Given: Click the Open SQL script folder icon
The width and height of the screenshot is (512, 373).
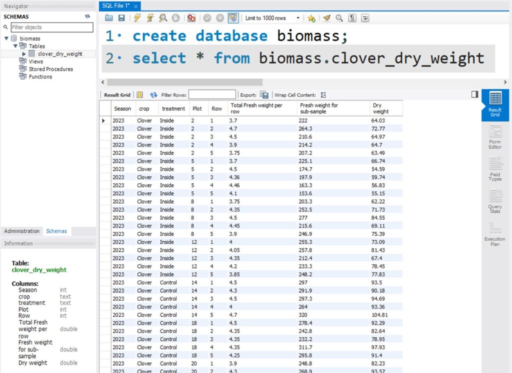Looking at the screenshot, I should coord(109,18).
